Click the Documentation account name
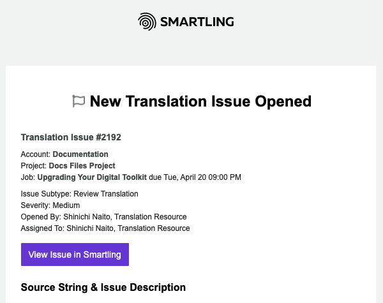 click(80, 154)
